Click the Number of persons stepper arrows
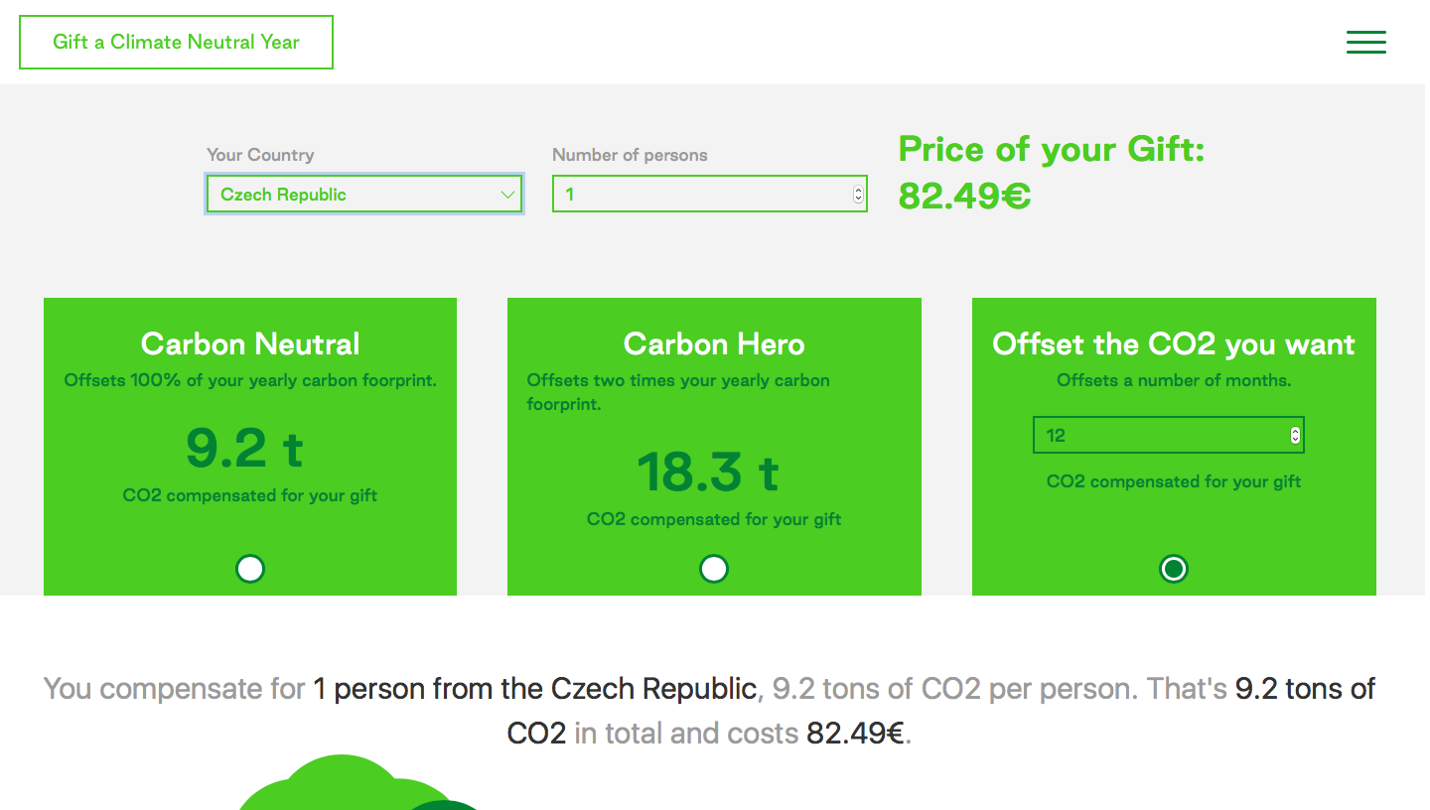Image resolution: width=1430 pixels, height=810 pixels. tap(858, 195)
